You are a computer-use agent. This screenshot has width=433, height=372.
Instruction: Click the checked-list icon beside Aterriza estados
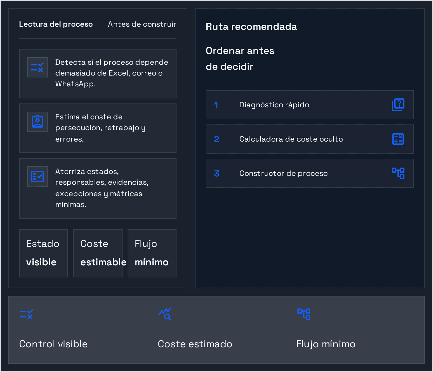click(x=37, y=176)
